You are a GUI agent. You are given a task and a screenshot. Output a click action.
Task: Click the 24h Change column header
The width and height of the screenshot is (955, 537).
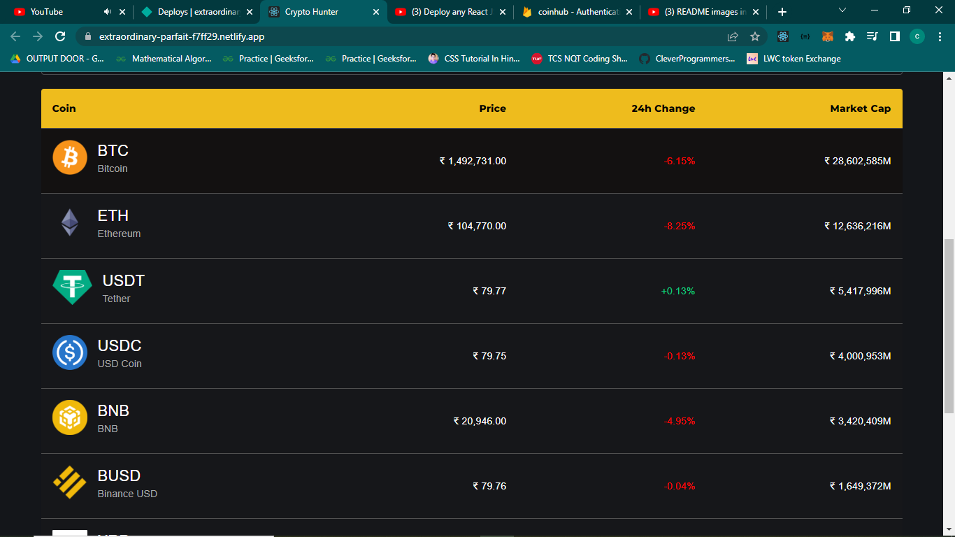pos(663,108)
